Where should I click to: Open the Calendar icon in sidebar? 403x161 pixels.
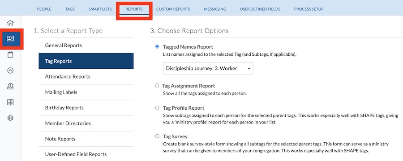10,54
